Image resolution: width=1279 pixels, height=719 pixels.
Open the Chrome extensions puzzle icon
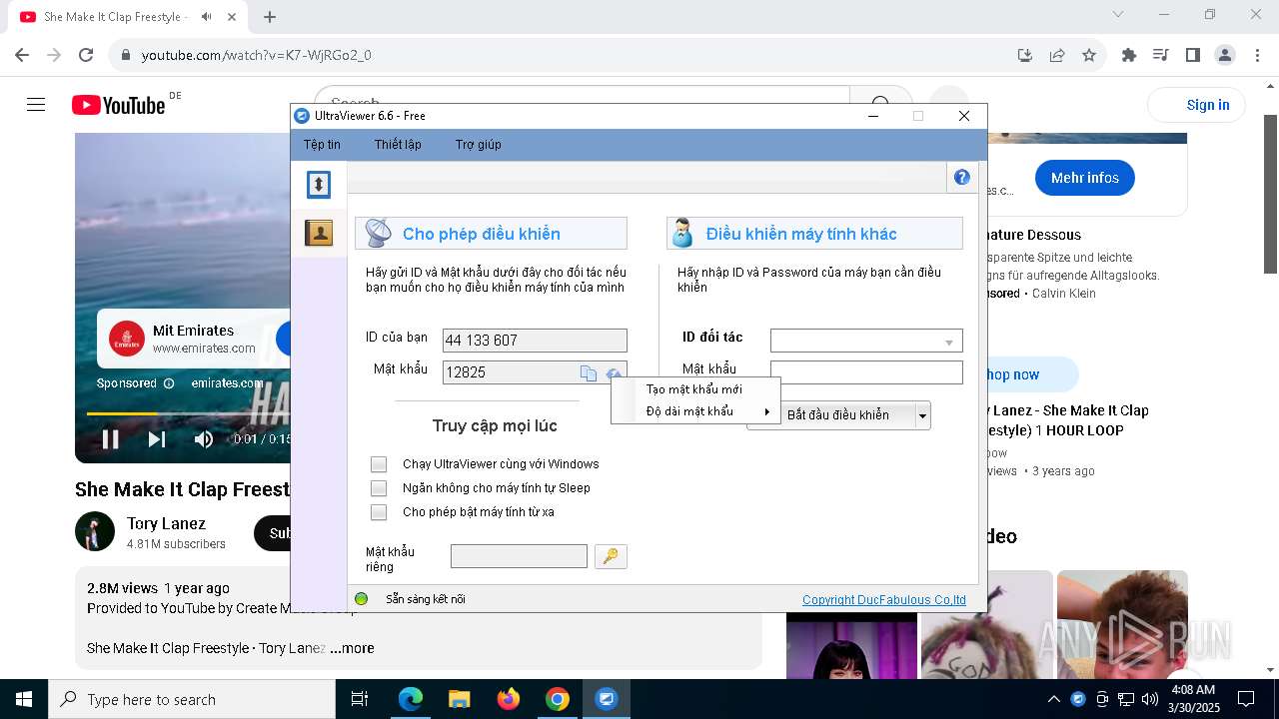[1129, 55]
